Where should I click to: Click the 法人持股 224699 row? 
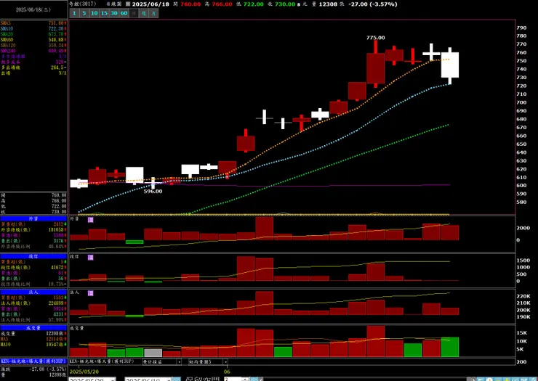point(33,303)
